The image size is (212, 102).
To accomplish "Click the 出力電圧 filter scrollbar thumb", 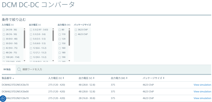I will click(53, 36).
